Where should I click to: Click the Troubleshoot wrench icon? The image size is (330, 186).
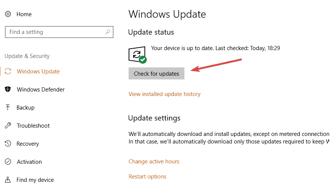(x=8, y=125)
